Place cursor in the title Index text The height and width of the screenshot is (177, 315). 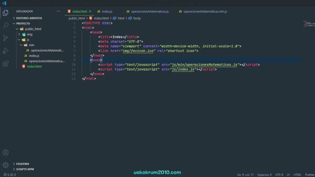(x=118, y=37)
